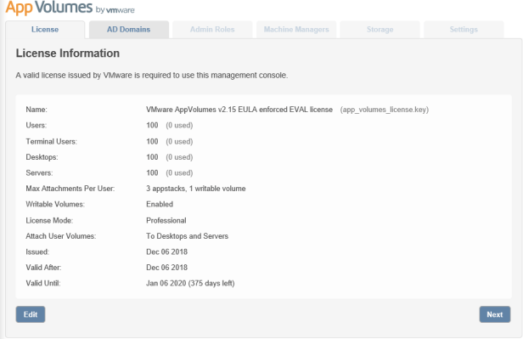Screen dimensions: 523x339
Task: Click the license name VMware AppVolumes v2.15 text
Action: point(239,110)
